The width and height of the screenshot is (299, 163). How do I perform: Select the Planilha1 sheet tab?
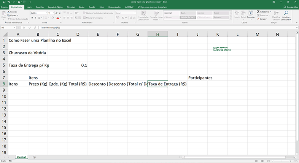click(x=21, y=157)
